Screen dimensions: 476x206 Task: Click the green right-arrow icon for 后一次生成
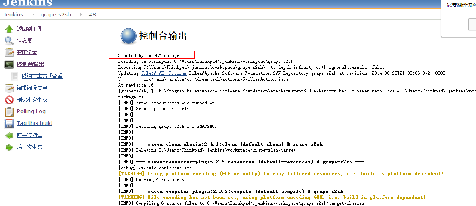pos(9,147)
